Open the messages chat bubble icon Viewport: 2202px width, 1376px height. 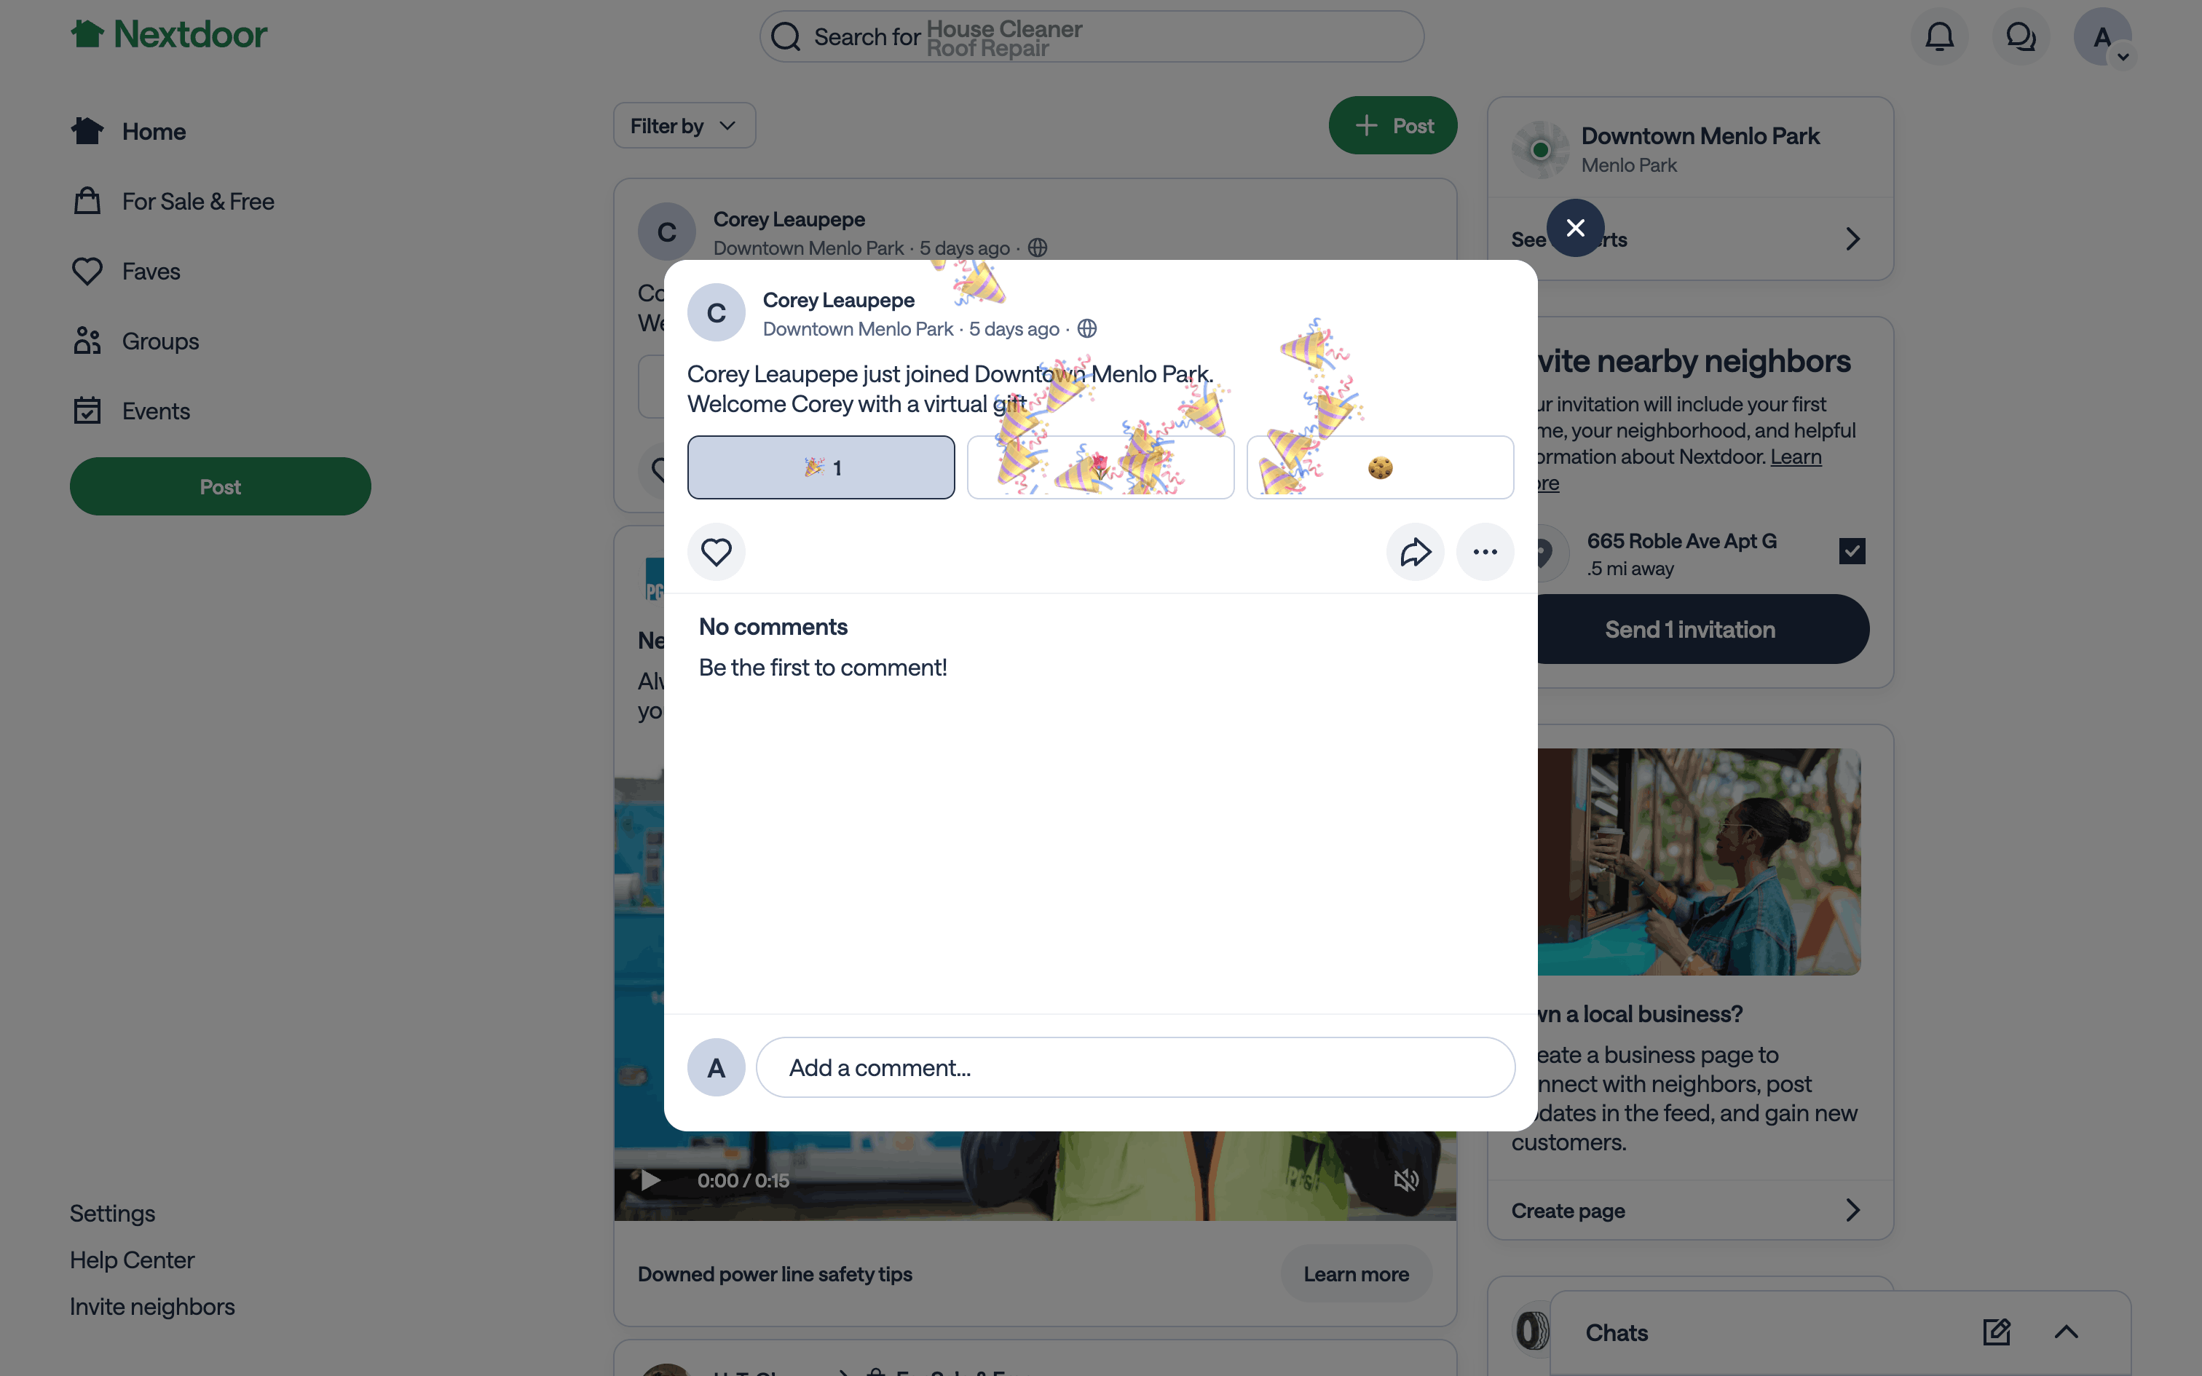[x=2020, y=36]
